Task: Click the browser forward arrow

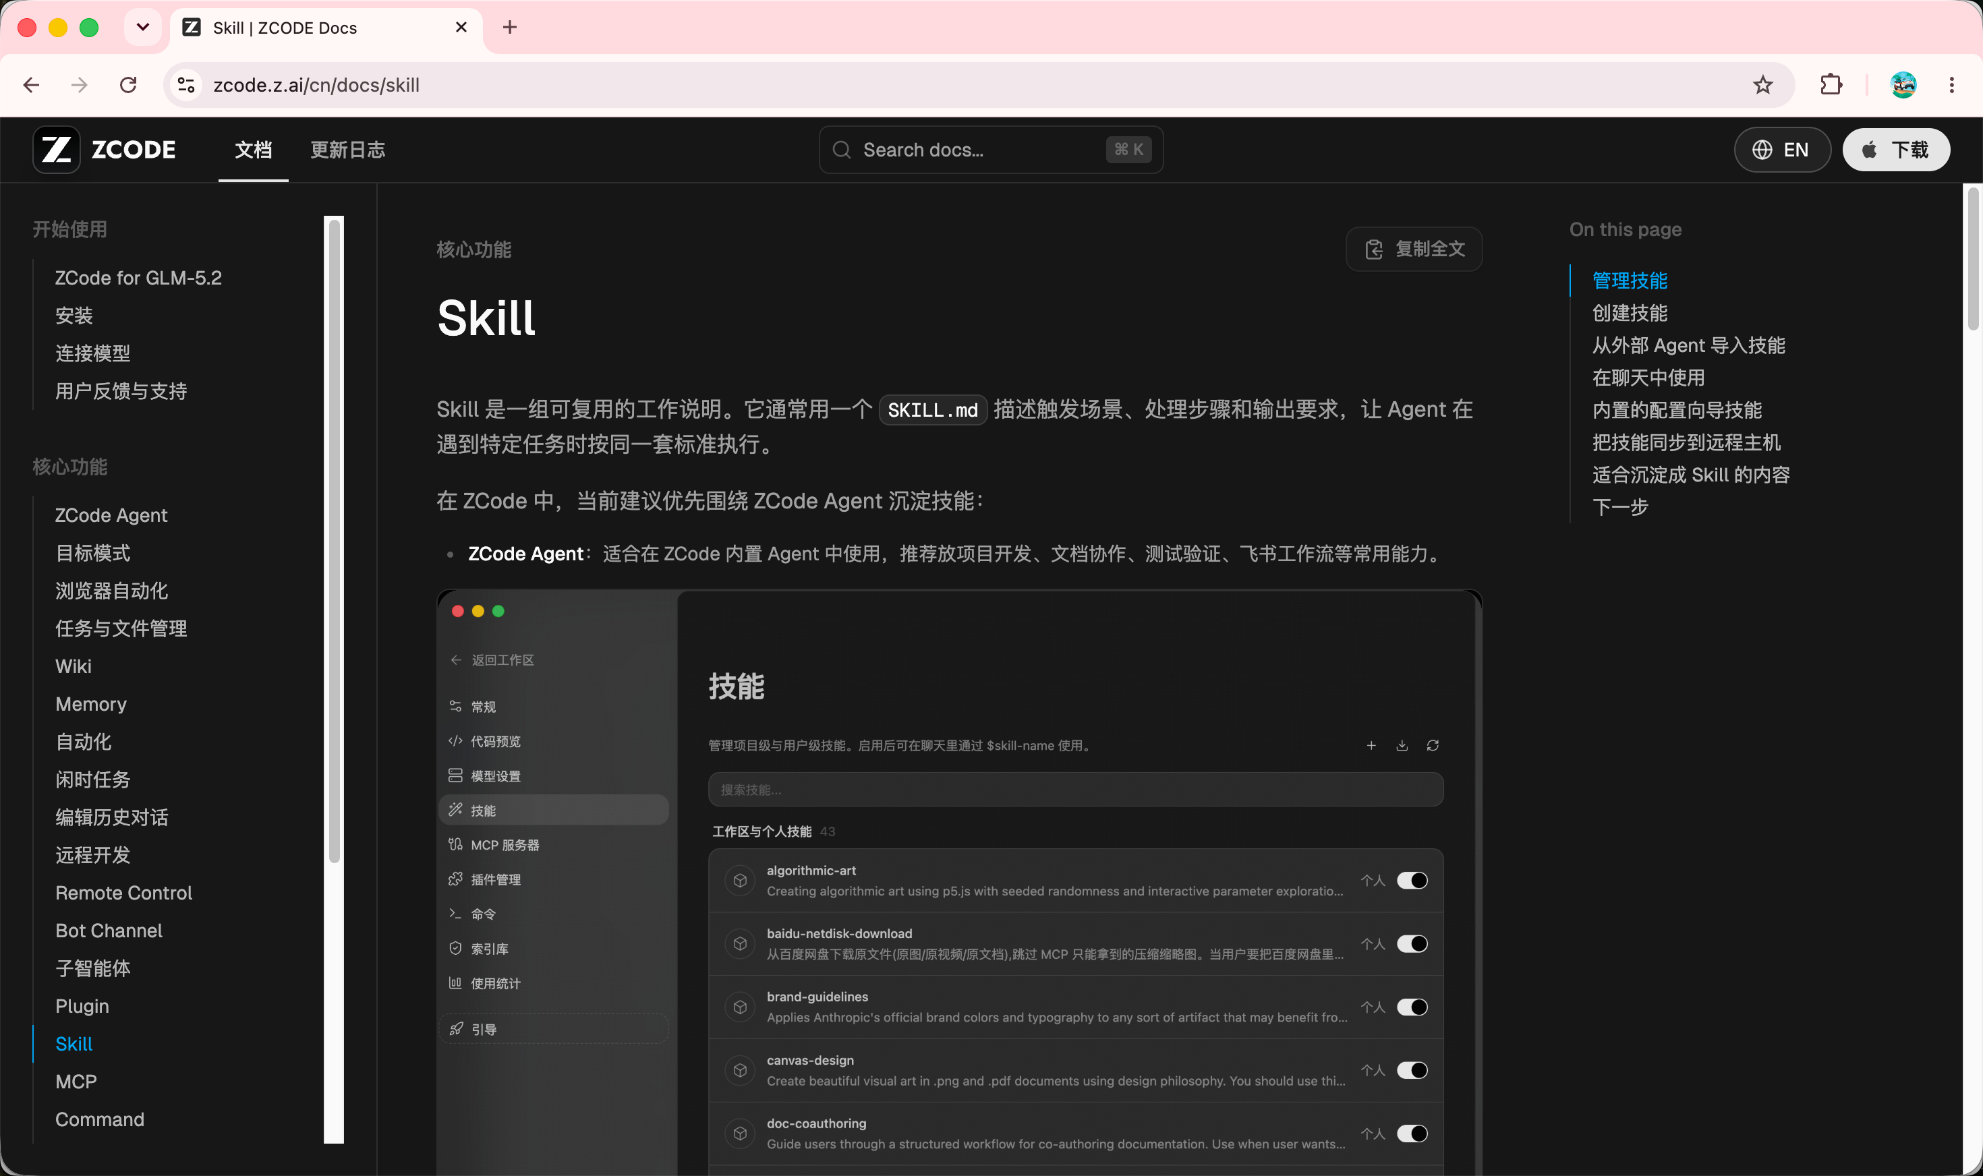Action: pos(80,85)
